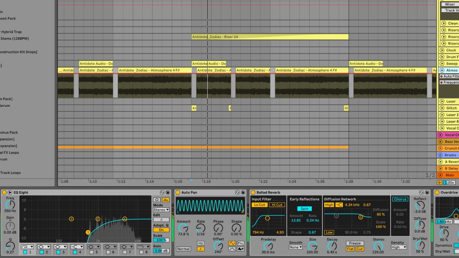459x258 pixels.
Task: Click the save preset disk icon on EQ Eight
Action: [167, 192]
